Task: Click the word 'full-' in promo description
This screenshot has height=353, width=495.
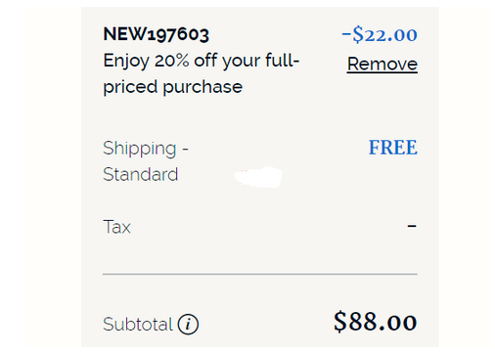Action: [283, 61]
